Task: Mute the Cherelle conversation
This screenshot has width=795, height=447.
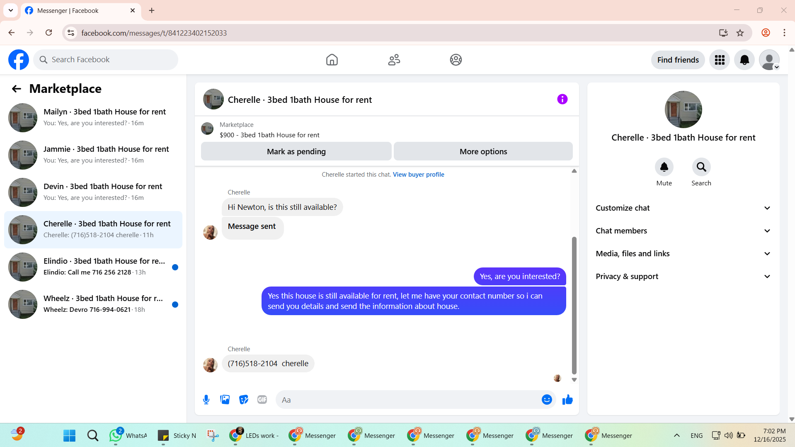Action: (664, 167)
